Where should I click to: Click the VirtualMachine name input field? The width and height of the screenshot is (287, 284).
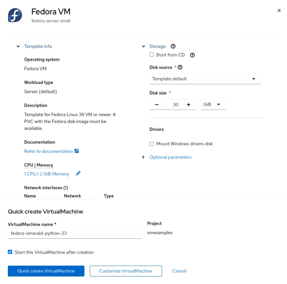click(x=75, y=233)
